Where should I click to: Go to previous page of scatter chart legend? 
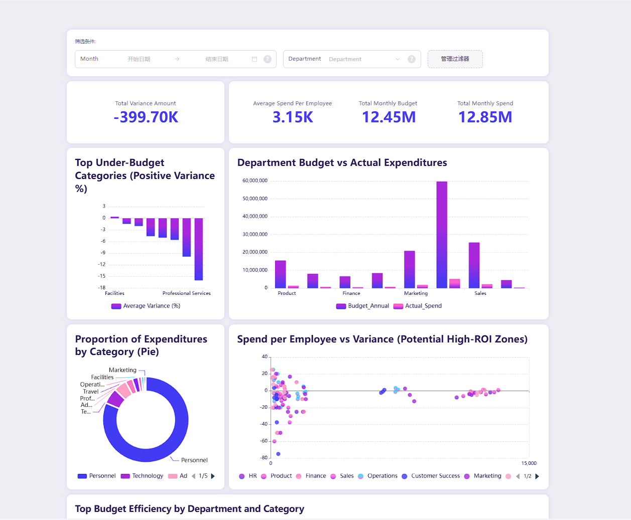click(518, 476)
